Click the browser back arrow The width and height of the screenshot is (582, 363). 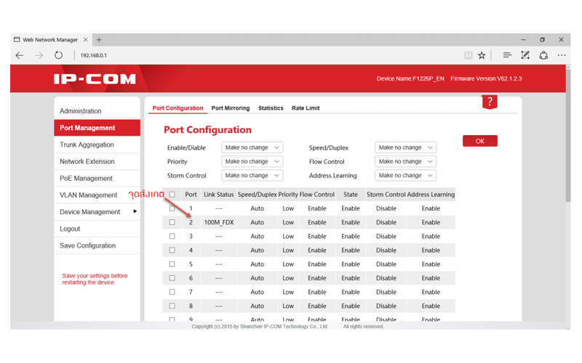[x=20, y=56]
